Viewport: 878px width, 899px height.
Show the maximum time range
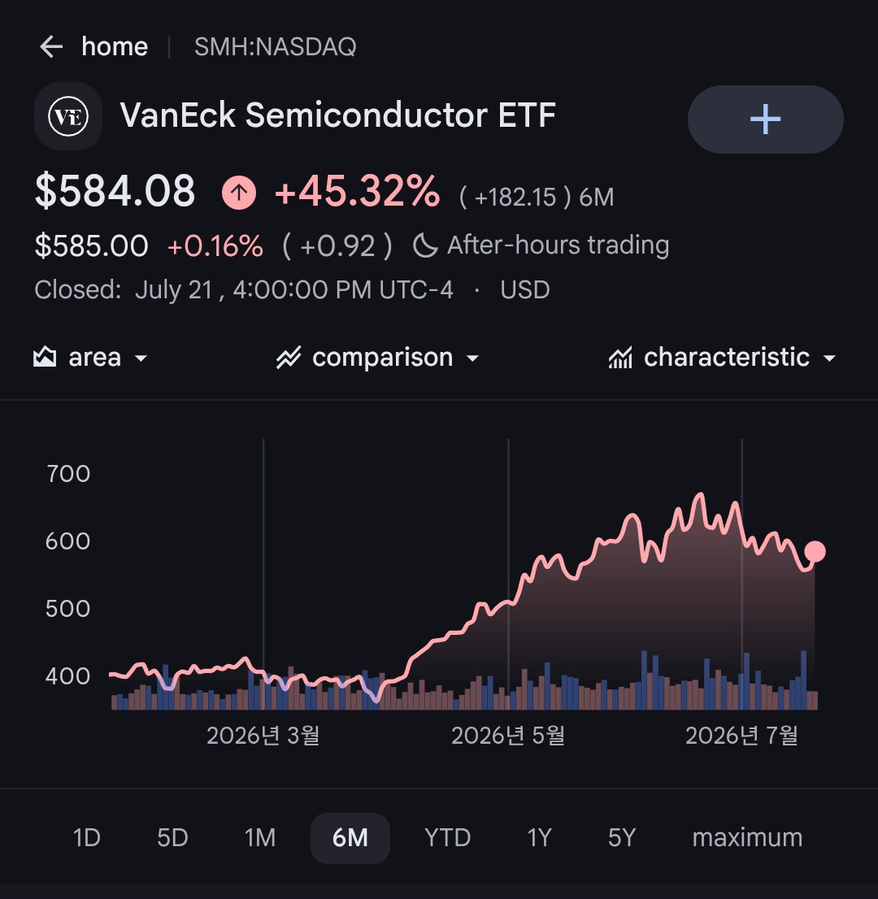[x=747, y=838]
